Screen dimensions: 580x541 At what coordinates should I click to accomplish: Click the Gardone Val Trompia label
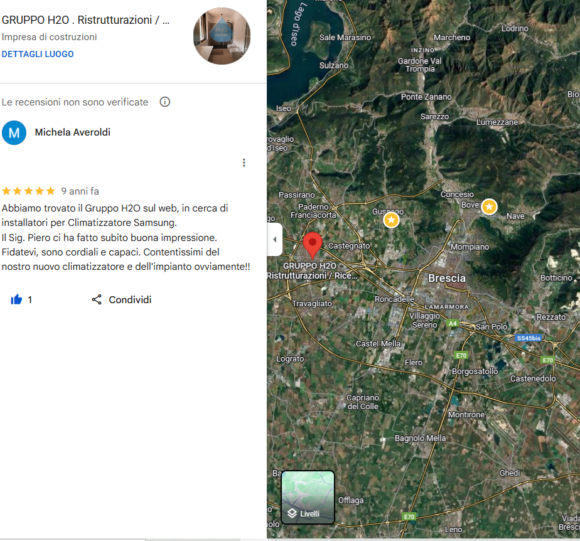(x=420, y=65)
